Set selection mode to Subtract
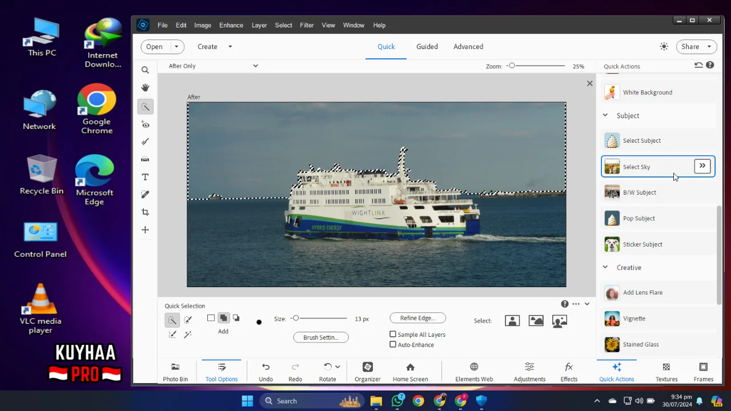The width and height of the screenshot is (731, 411). [236, 318]
